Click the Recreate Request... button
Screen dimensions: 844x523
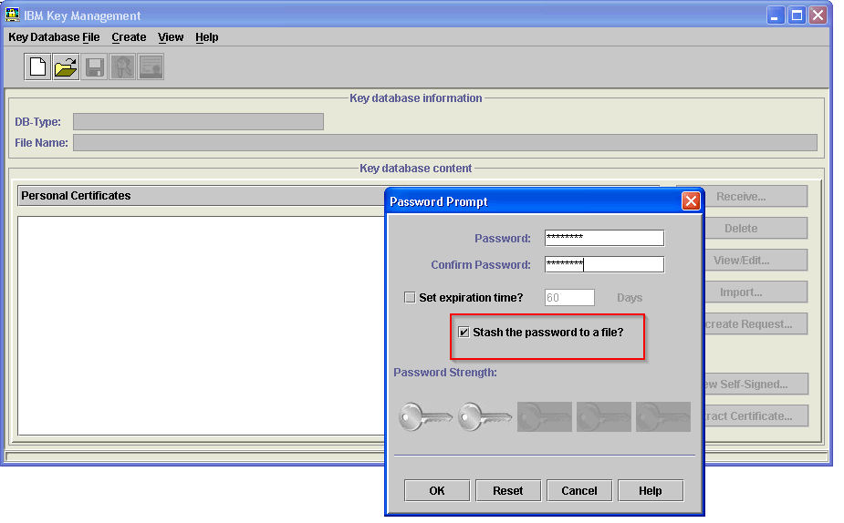[755, 323]
